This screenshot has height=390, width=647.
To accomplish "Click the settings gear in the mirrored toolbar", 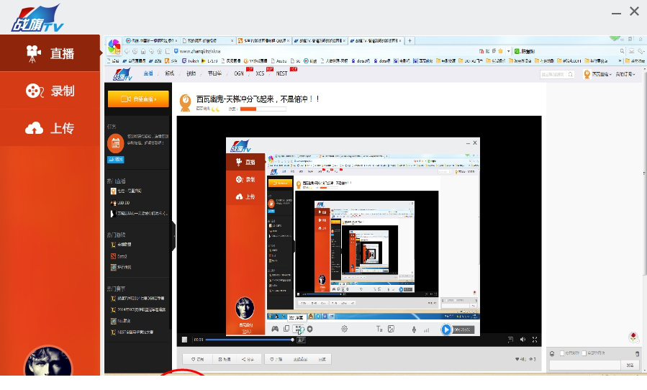I will 344,329.
